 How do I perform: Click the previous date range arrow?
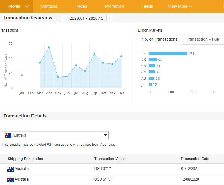click(64, 18)
